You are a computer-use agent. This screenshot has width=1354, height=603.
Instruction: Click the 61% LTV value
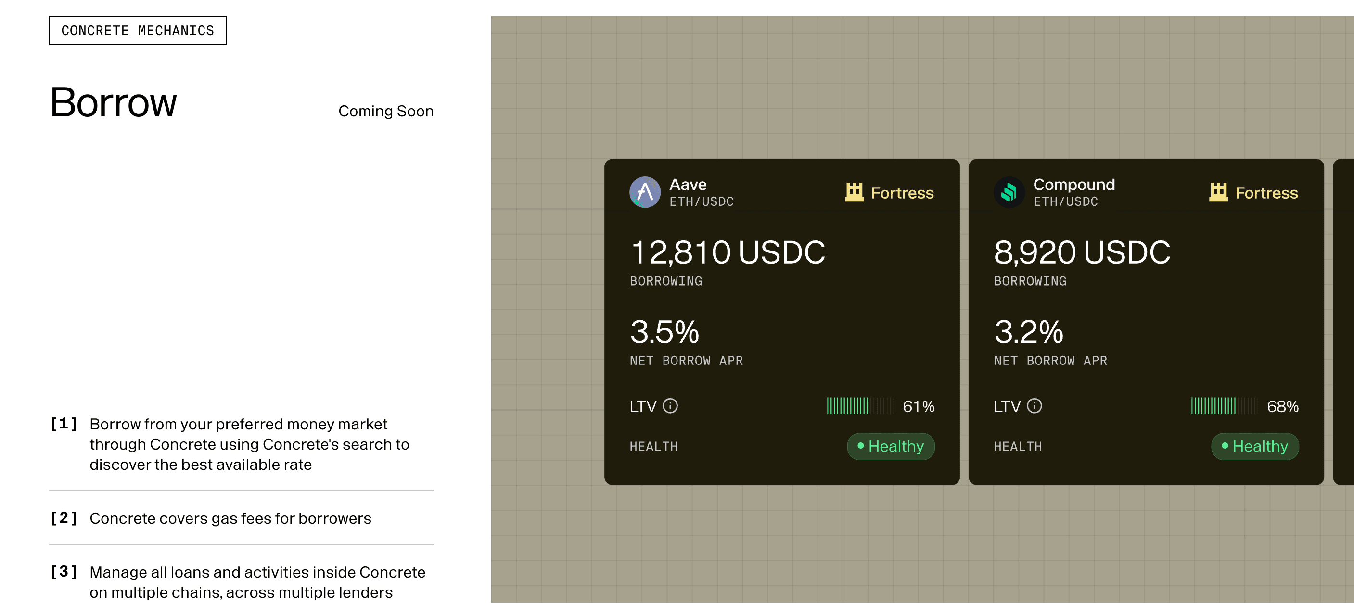coord(918,406)
